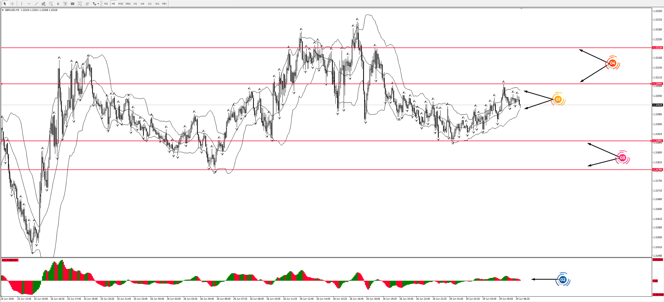The width and height of the screenshot is (664, 302).
Task: Choose the horizontal line drawing tool
Action: (x=29, y=4)
